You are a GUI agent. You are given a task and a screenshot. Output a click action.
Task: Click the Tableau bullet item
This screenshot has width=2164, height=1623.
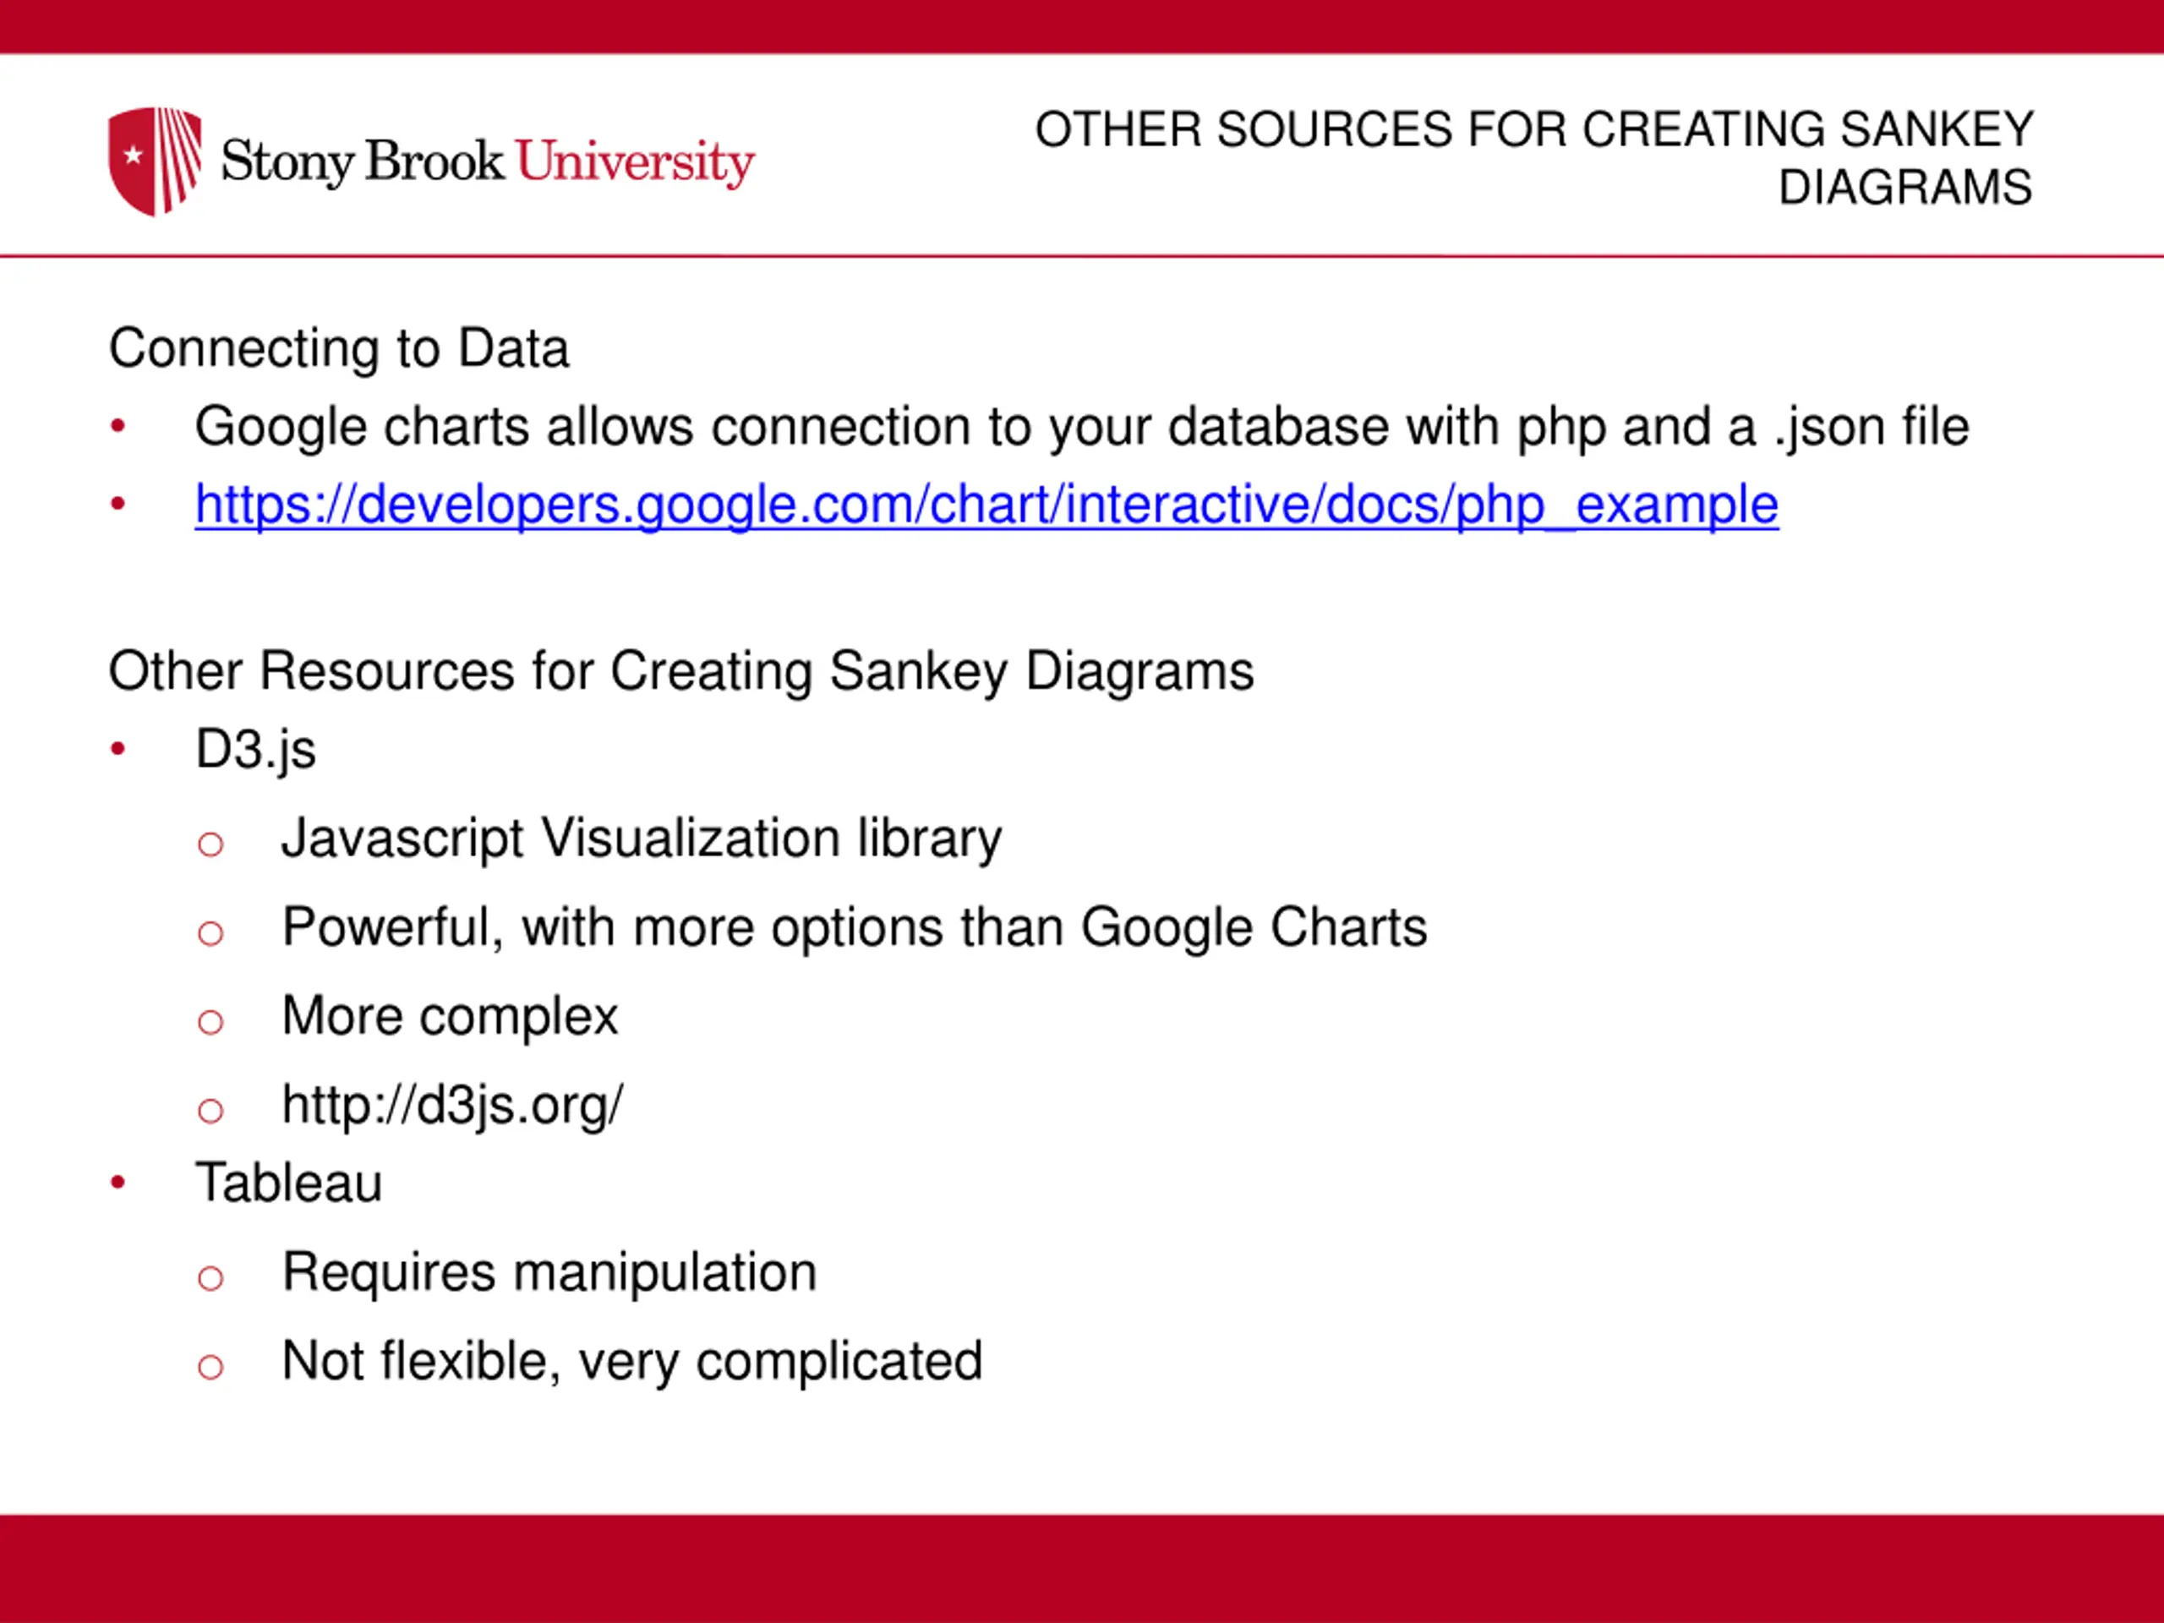288,1183
